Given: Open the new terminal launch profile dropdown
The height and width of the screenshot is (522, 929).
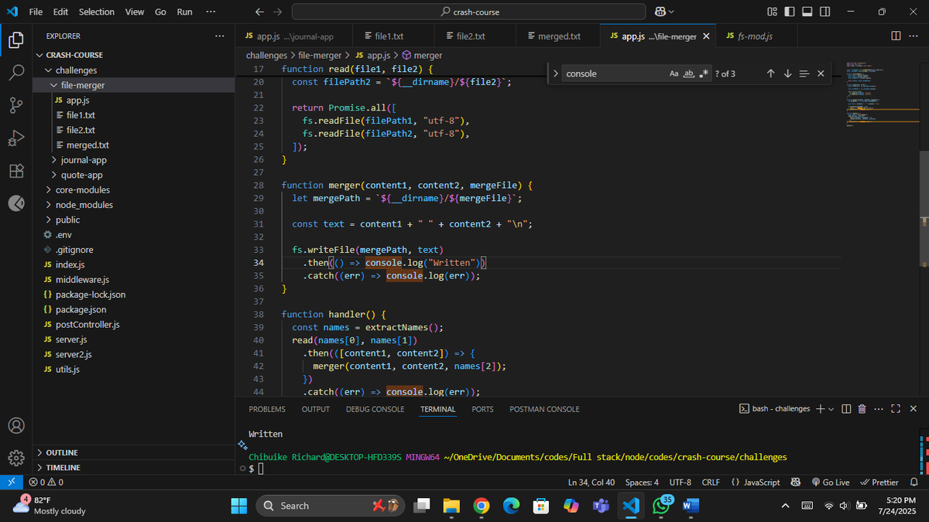Looking at the screenshot, I should (831, 409).
